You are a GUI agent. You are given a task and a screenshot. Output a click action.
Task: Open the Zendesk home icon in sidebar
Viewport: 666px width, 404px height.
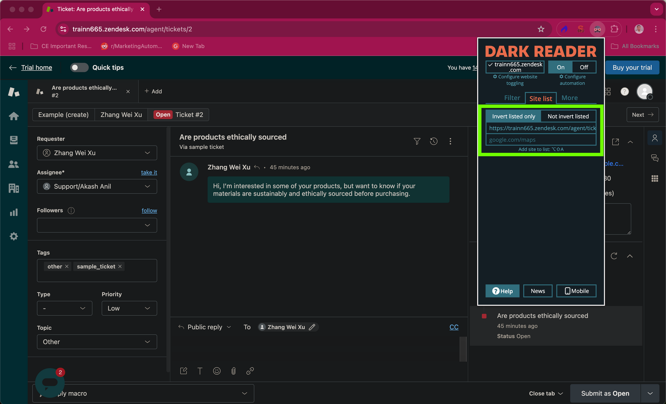[x=14, y=116]
